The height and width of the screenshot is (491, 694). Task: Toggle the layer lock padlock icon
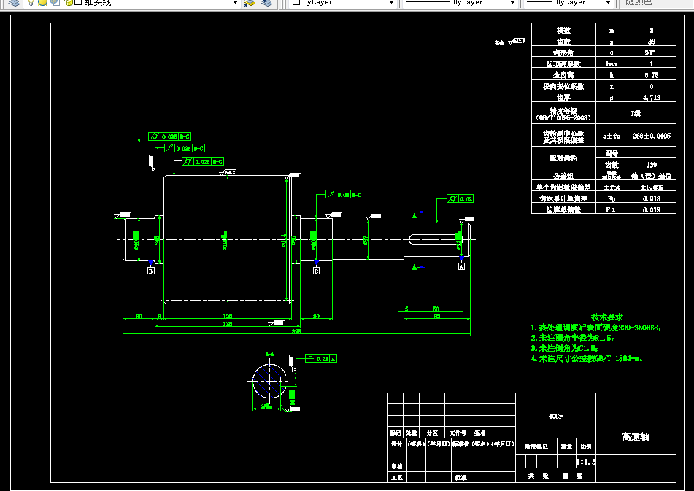click(x=69, y=3)
